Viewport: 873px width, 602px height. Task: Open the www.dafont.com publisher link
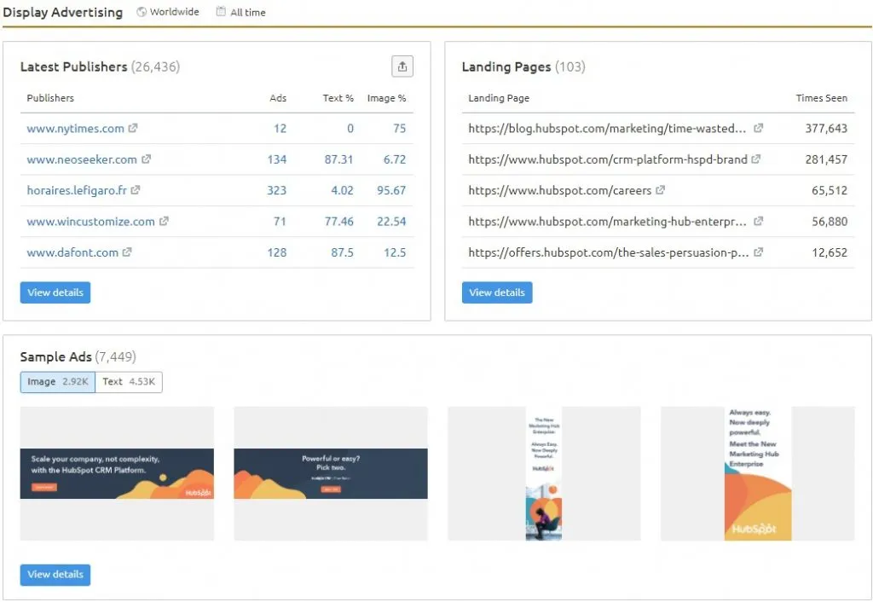click(72, 252)
